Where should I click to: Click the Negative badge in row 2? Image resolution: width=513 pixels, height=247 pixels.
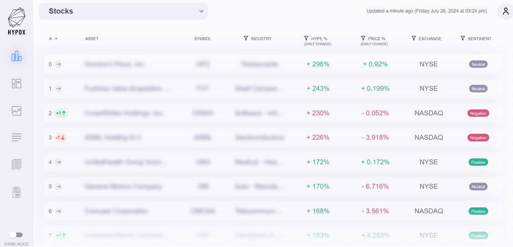[x=478, y=113]
